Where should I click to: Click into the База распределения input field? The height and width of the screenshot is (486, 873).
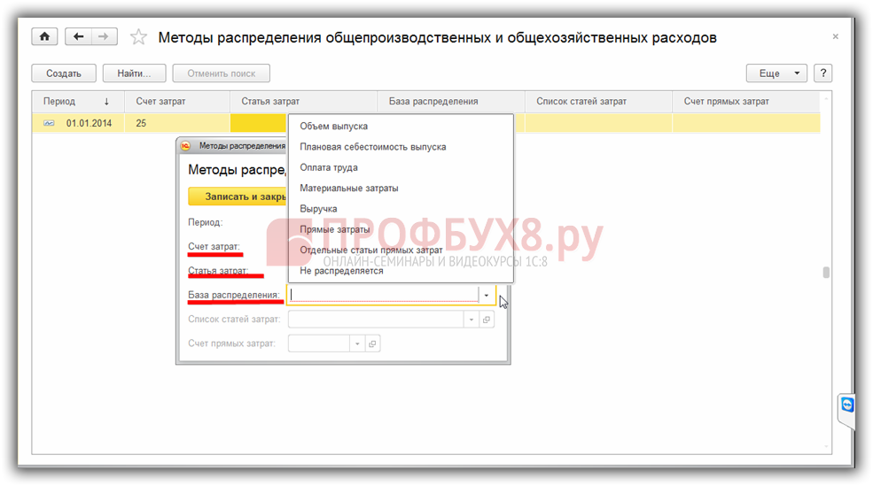(x=381, y=295)
